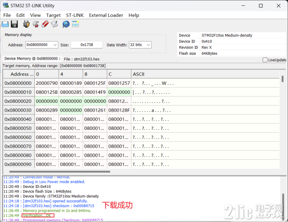
Task: Switch to Device Memory @ 0x08000000 tab
Action: pos(32,59)
